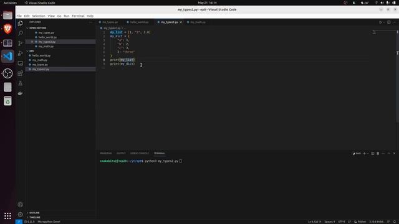Switch to the Problems panel tab
Screen dimensions: 399x224
(105, 154)
